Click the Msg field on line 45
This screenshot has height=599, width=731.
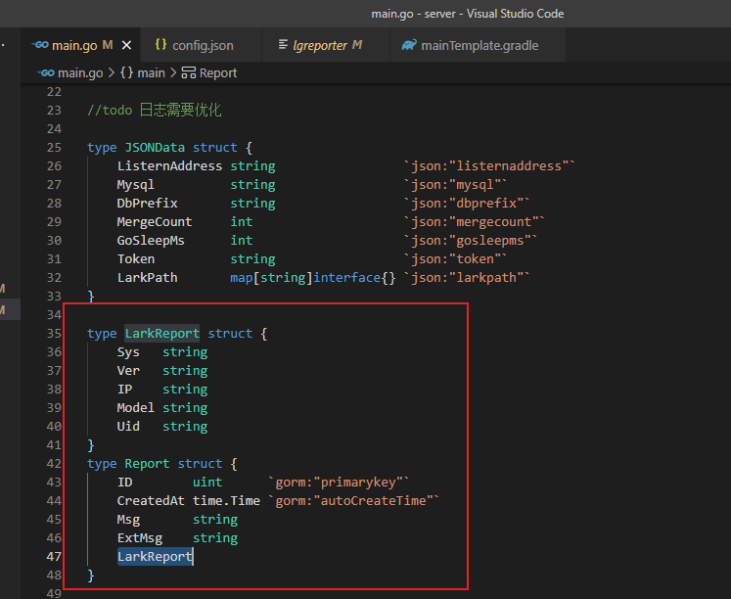pos(128,520)
